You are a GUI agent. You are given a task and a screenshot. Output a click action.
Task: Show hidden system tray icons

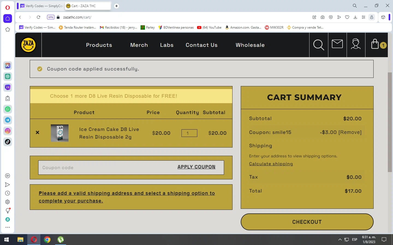click(340, 240)
